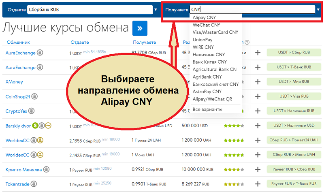Viewport: 324px width, 194px height.
Task: Click plus icon in CryptoYes row
Action: click(x=258, y=111)
